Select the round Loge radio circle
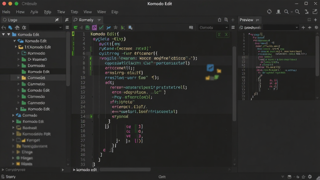 4,20
